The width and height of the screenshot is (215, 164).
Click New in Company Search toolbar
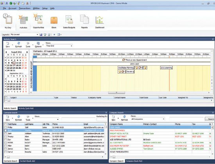(113, 118)
